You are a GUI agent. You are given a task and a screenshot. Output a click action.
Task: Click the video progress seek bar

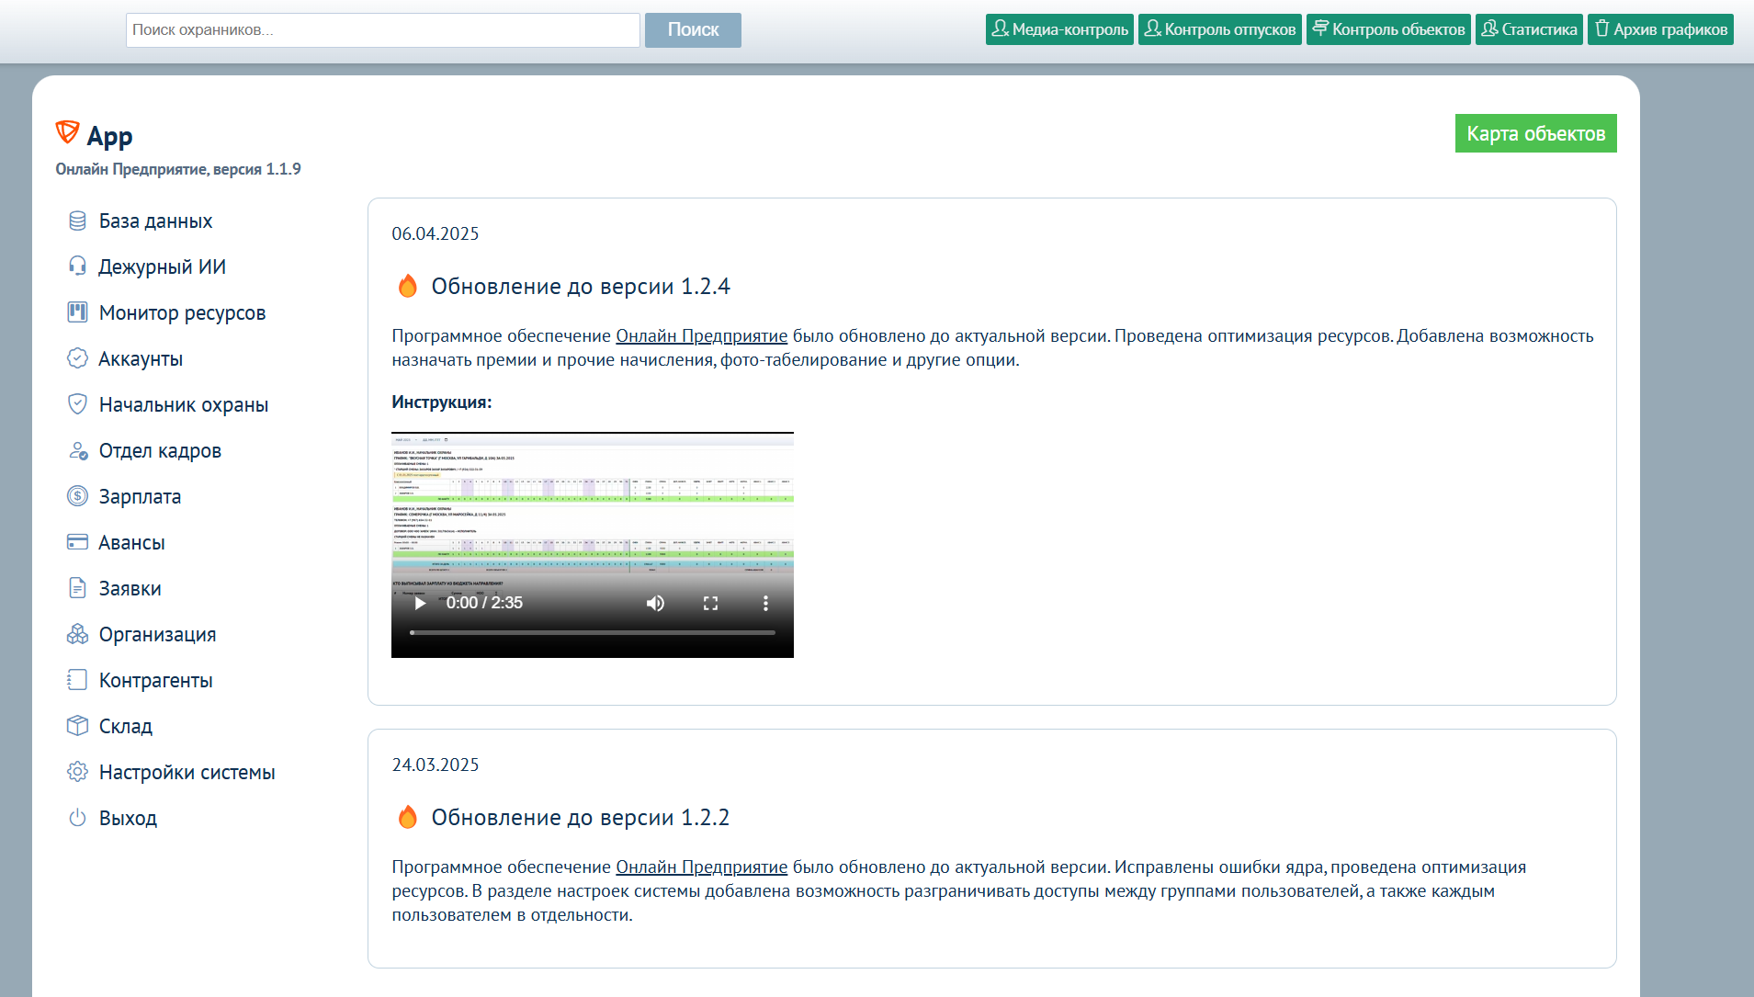pyautogui.click(x=593, y=632)
